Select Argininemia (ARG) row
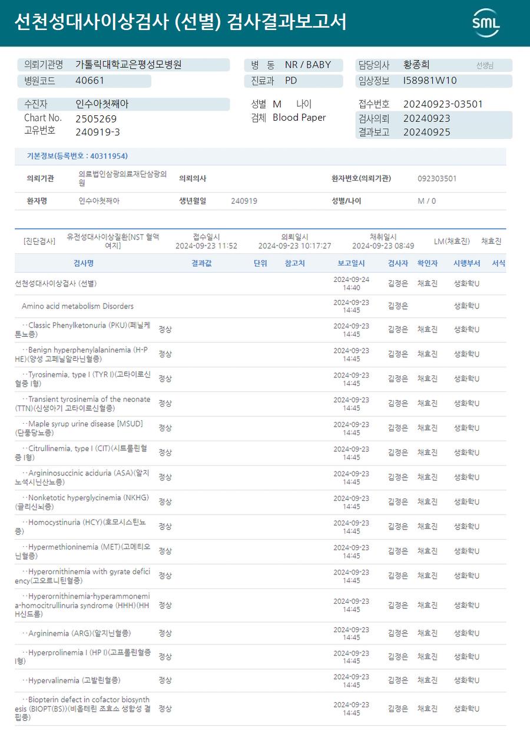530x748 pixels. pyautogui.click(x=260, y=633)
